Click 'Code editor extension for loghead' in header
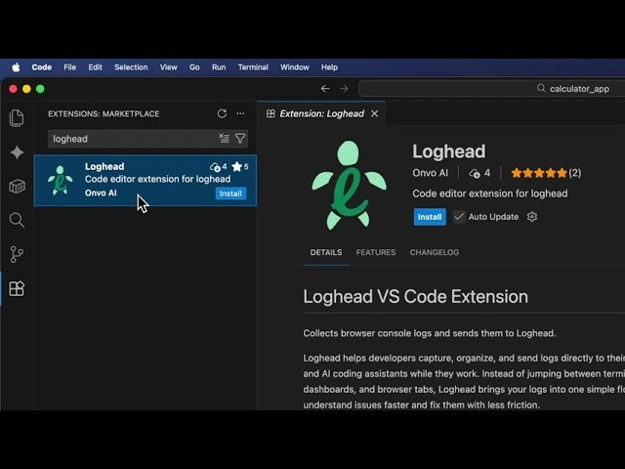 click(x=490, y=193)
